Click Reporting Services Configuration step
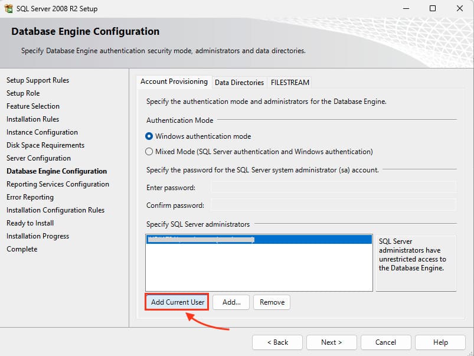474x356 pixels. 58,184
